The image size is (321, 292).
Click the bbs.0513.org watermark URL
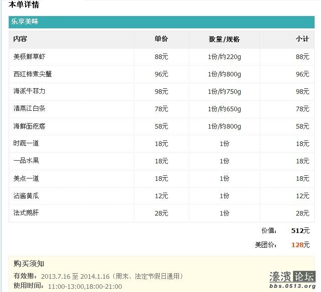[x=292, y=287]
